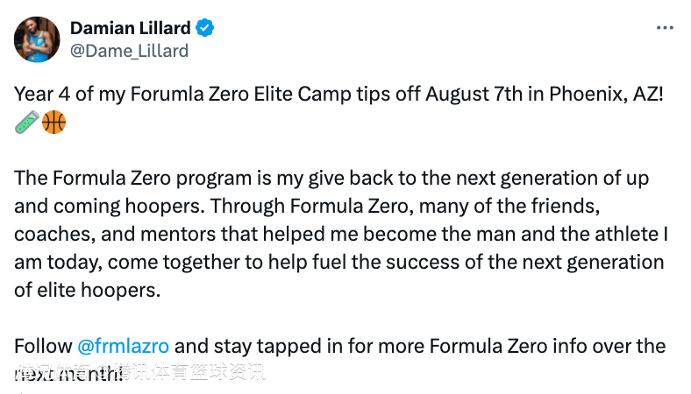Click the line starting "coaches, and mentors"
Image resolution: width=691 pixels, height=394 pixels.
[341, 234]
